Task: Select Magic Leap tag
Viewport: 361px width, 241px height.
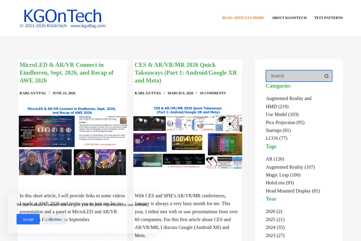Action: pos(283,175)
